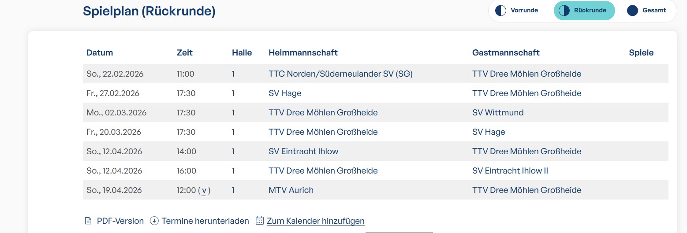Viewport: 687px width, 233px height.
Task: Click the Datum column header
Action: click(x=100, y=53)
